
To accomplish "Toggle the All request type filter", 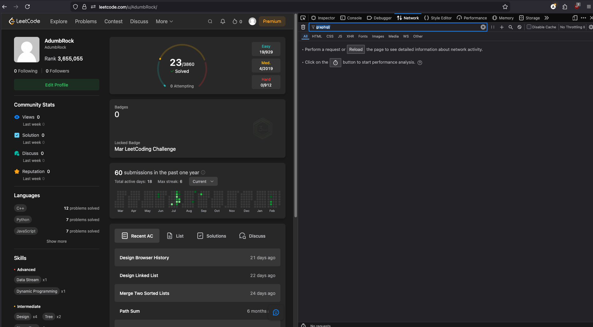I will click(x=306, y=36).
